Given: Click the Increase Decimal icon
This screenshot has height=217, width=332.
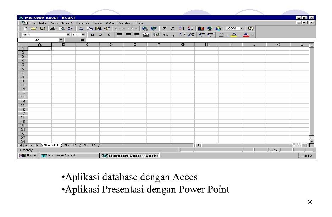Looking at the screenshot, I should click(x=182, y=35).
